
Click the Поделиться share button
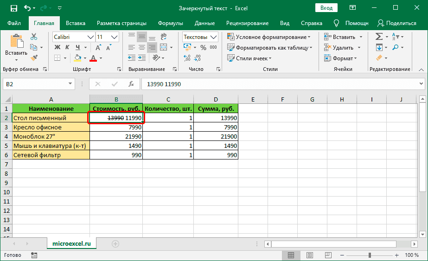[x=397, y=23]
